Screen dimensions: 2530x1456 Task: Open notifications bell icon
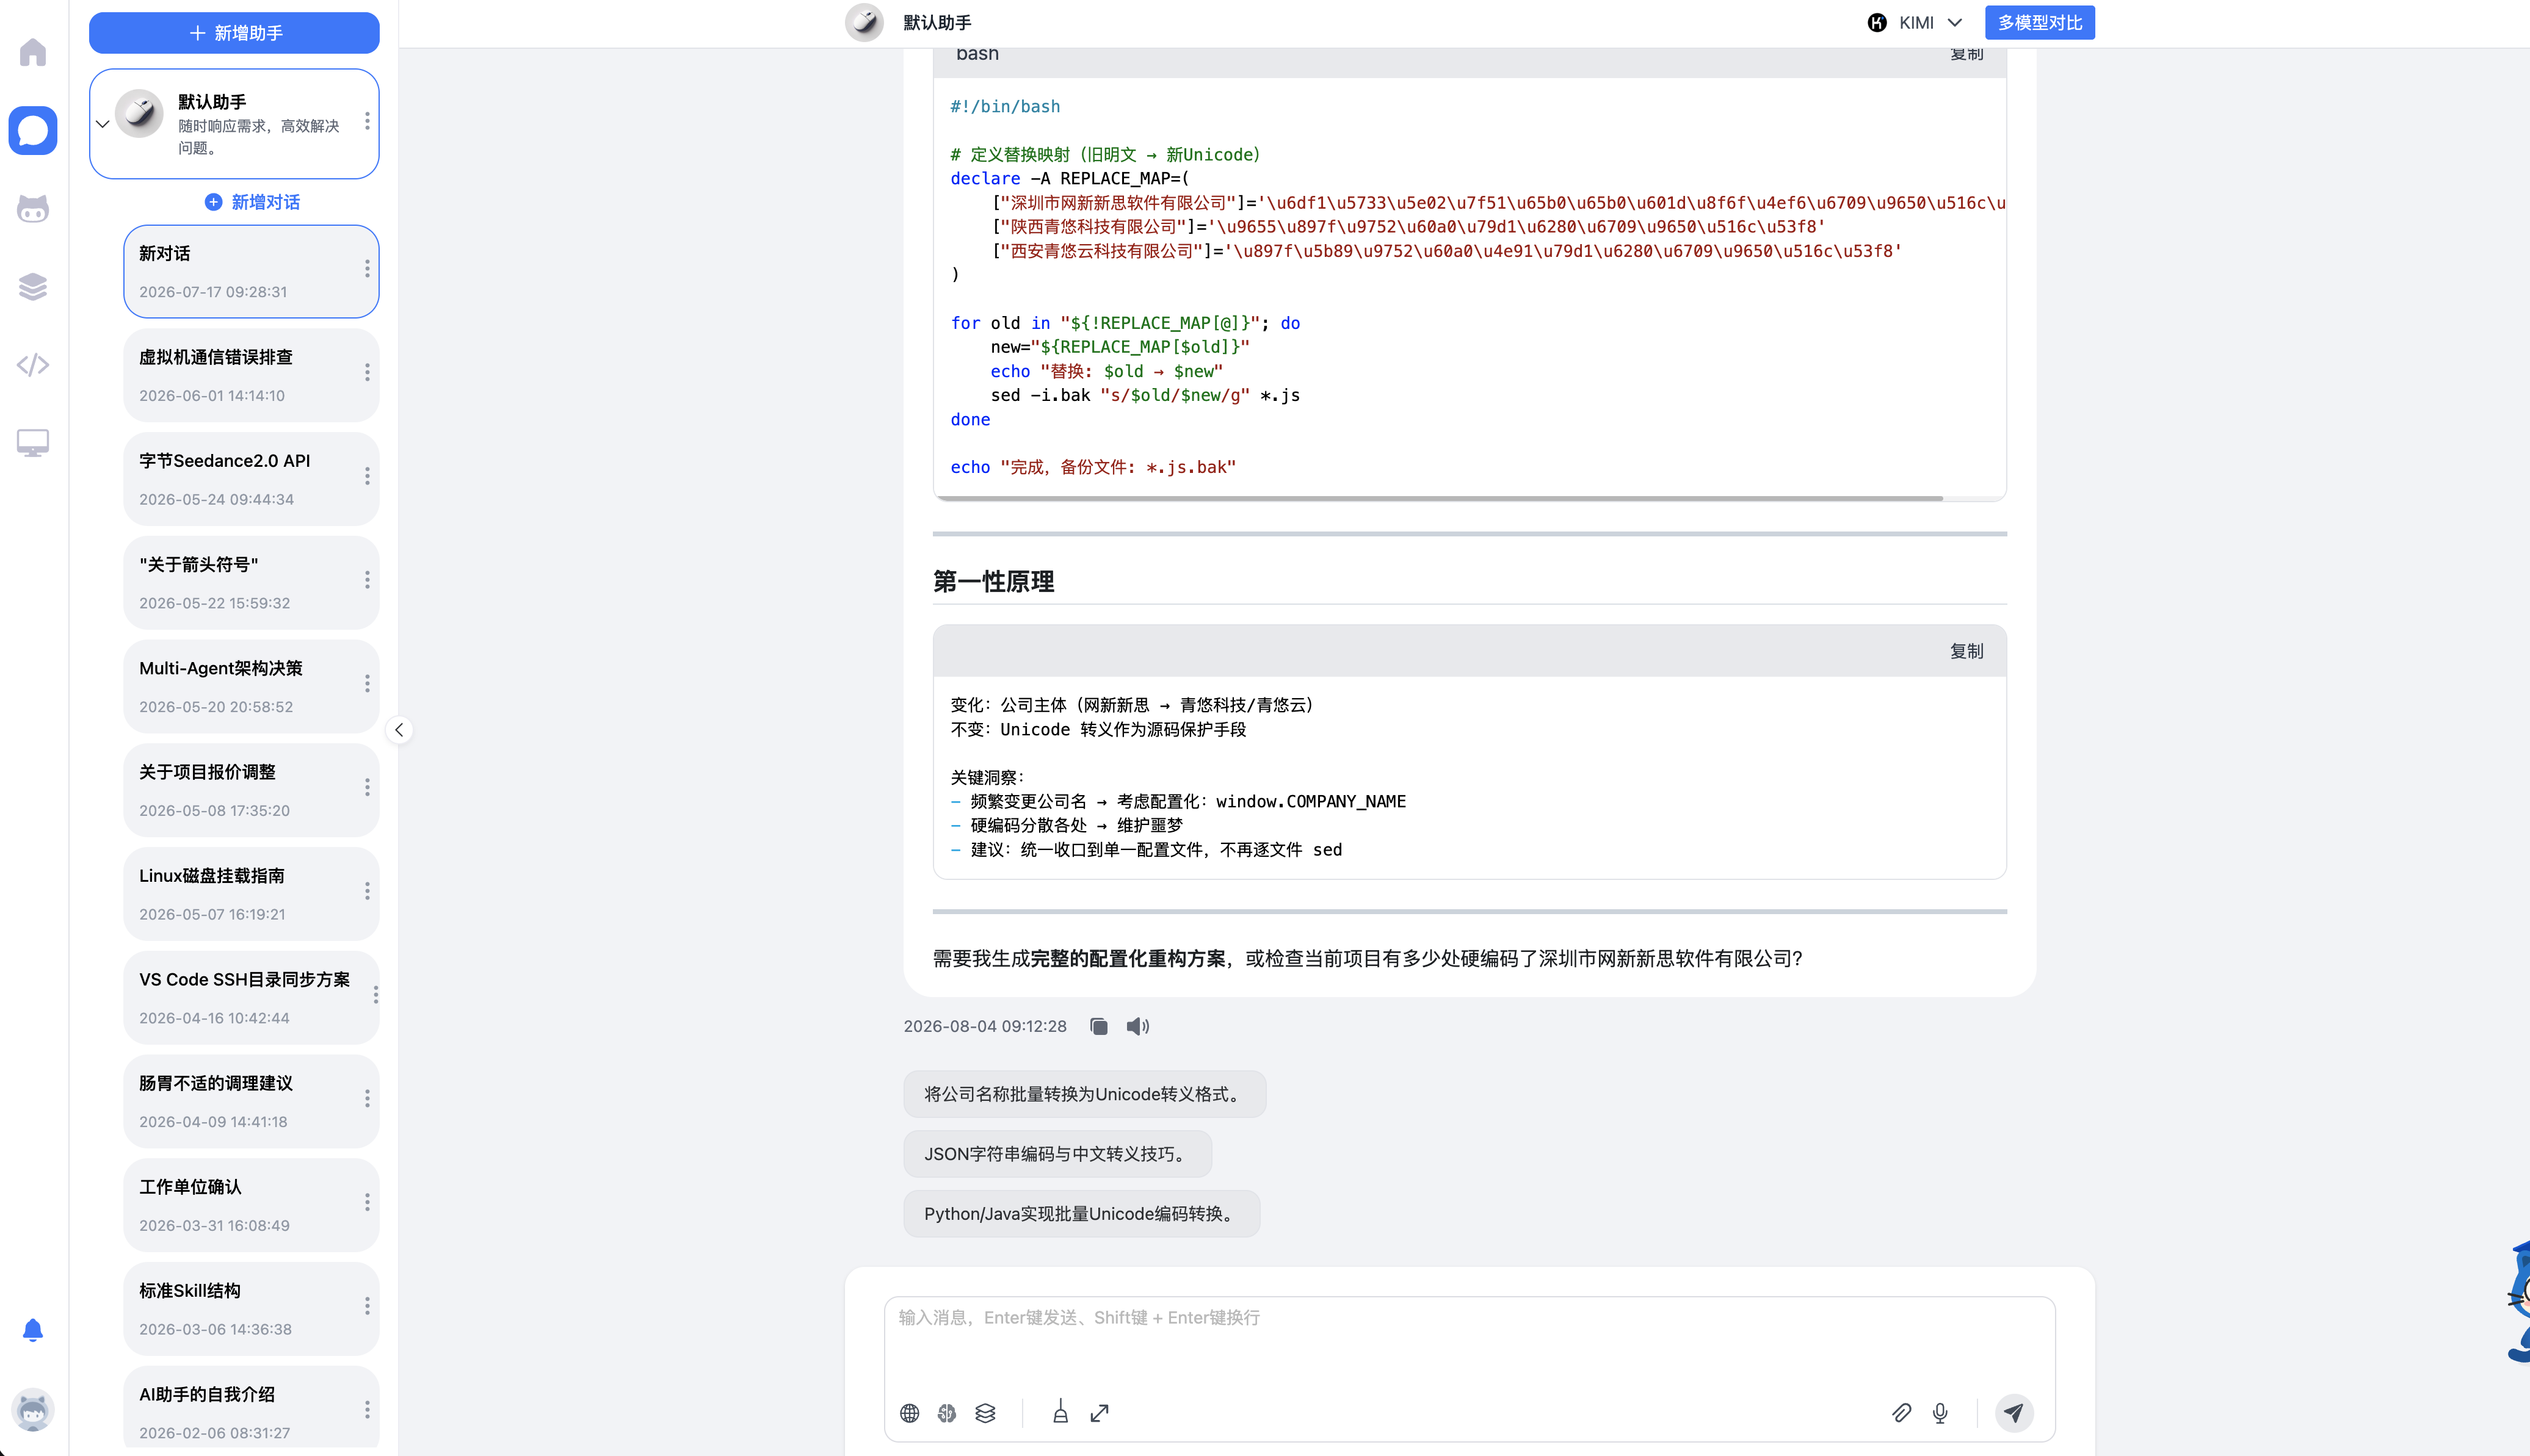(x=33, y=1330)
